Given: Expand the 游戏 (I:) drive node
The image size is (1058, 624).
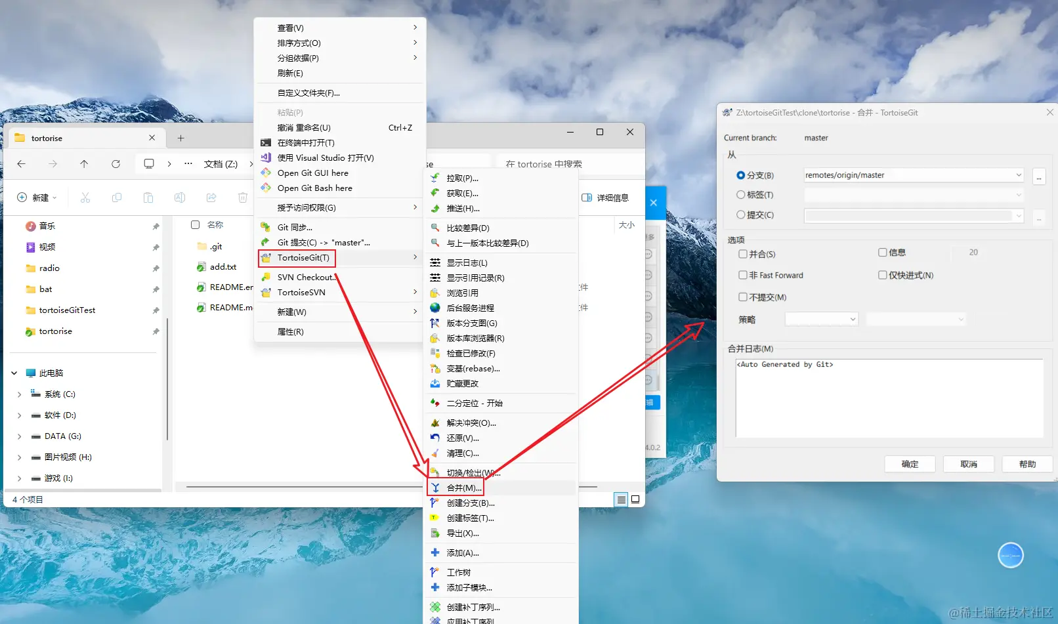Looking at the screenshot, I should point(19,478).
